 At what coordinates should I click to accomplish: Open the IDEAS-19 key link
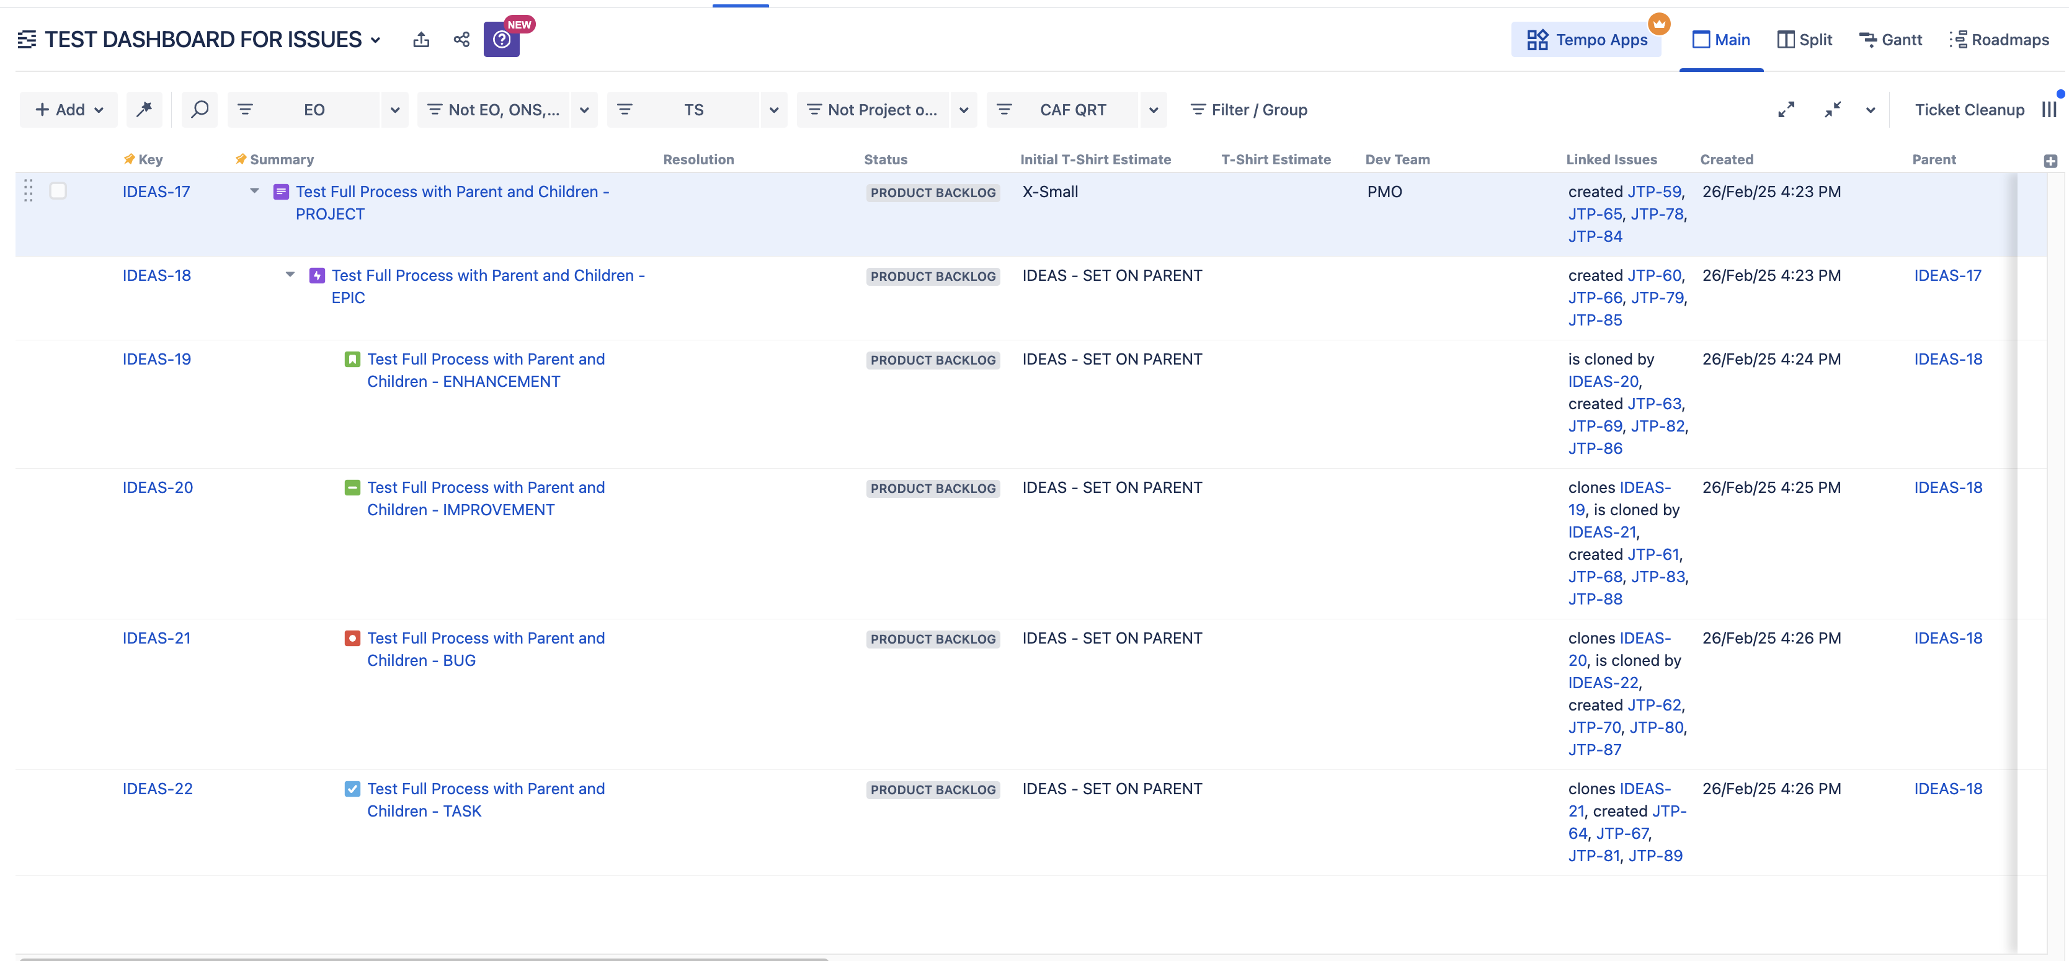[x=157, y=359]
